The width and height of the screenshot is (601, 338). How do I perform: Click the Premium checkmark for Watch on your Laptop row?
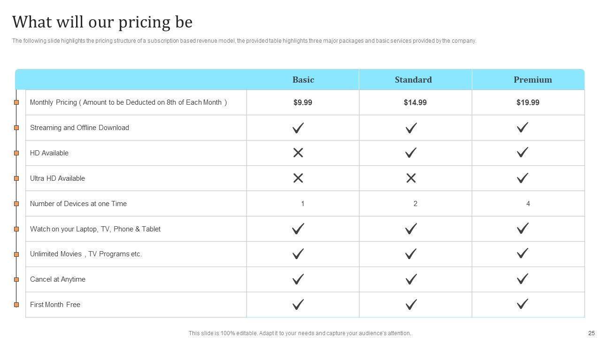(523, 229)
